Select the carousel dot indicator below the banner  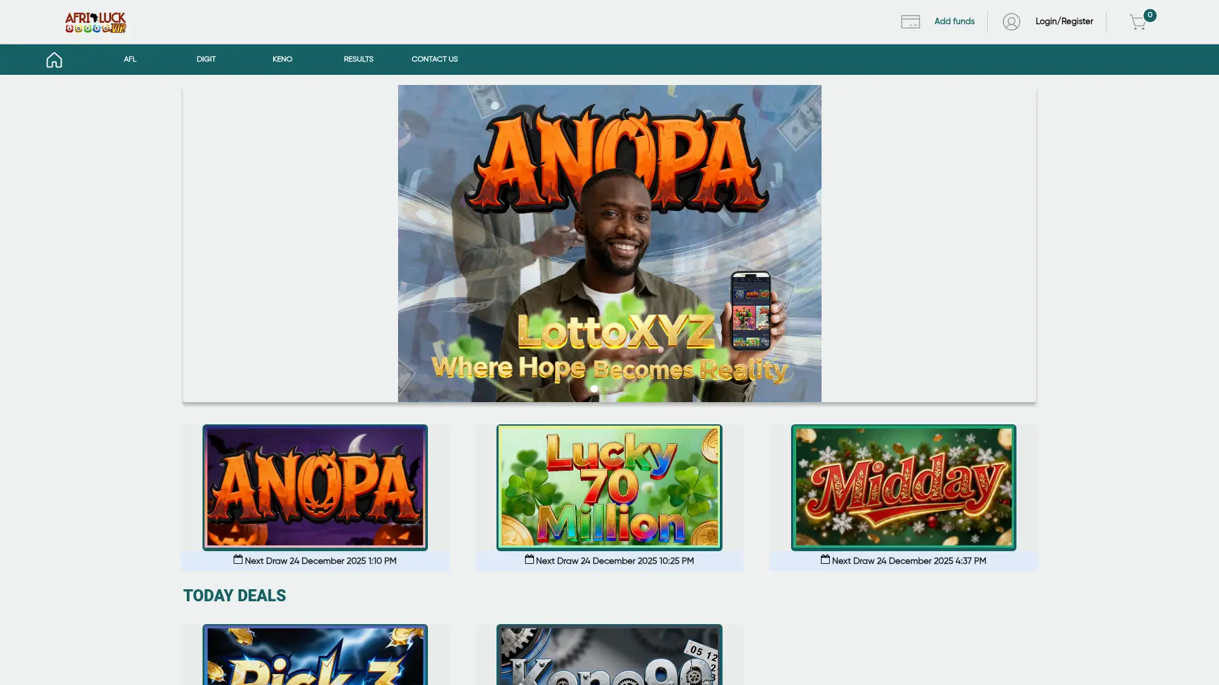click(x=595, y=389)
